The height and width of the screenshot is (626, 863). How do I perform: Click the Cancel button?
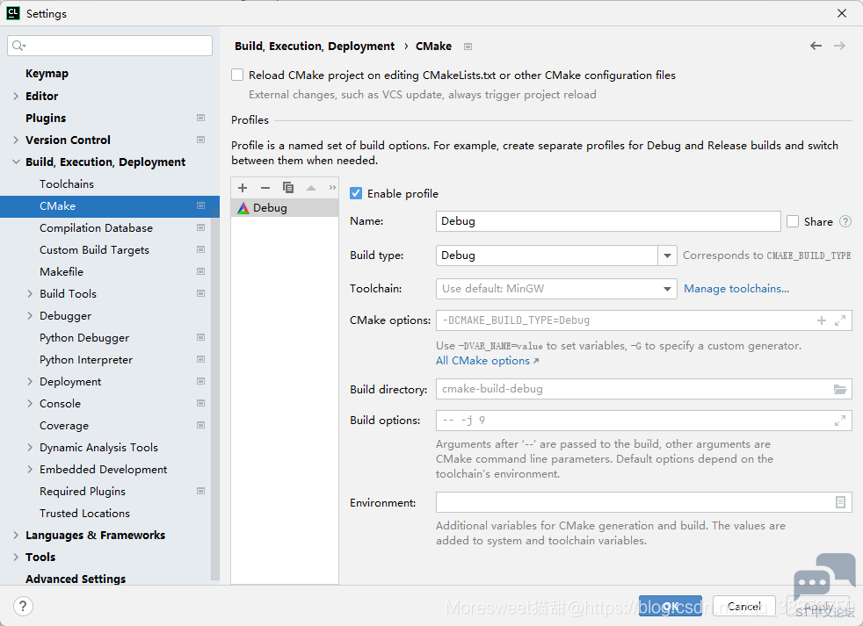pos(744,606)
